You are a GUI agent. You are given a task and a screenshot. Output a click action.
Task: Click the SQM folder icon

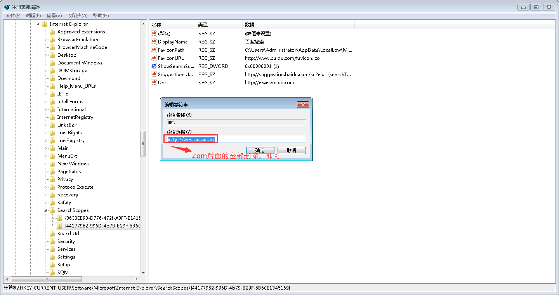coord(52,272)
